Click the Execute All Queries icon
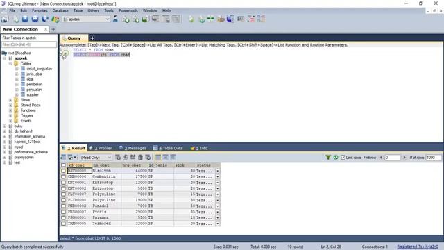444x250 pixels. coord(35,19)
